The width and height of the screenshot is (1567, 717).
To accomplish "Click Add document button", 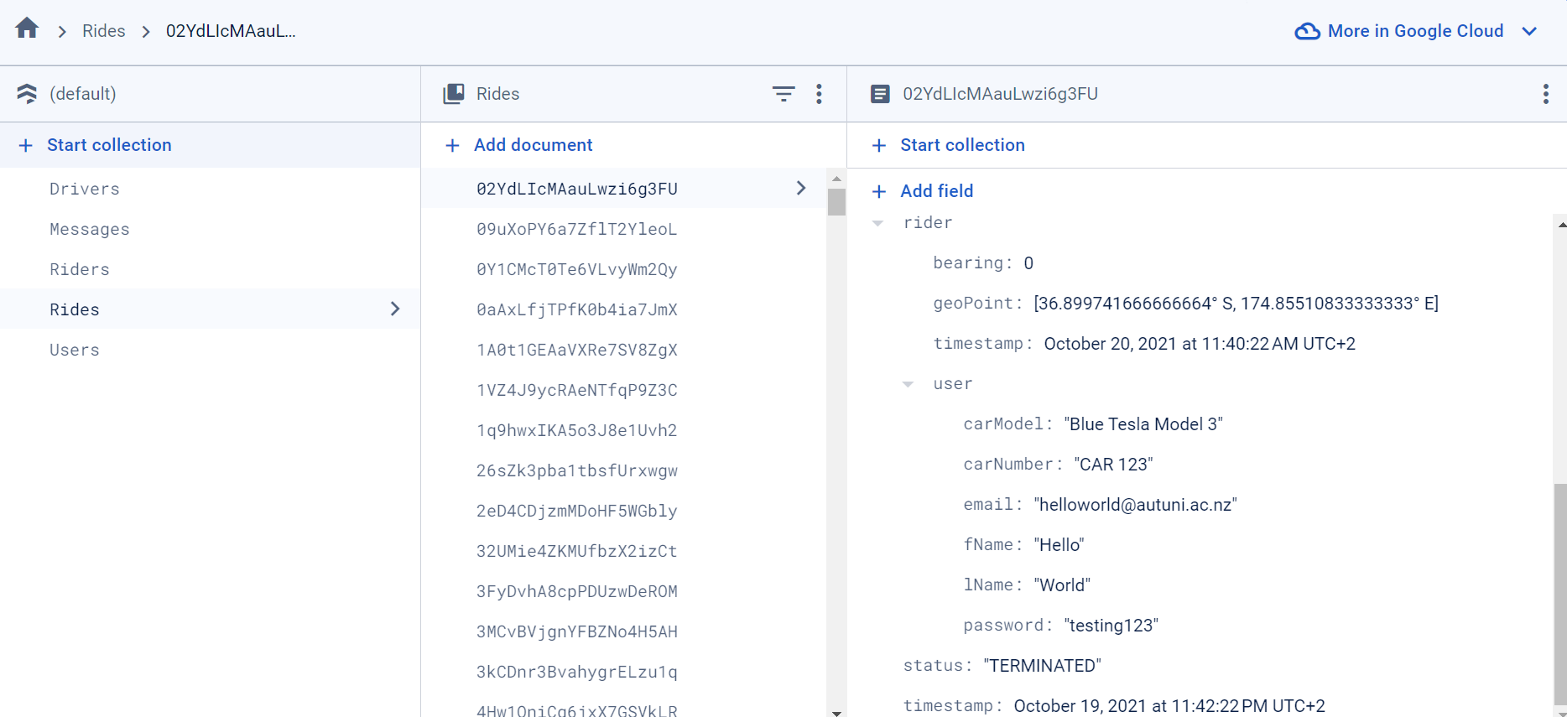I will (x=533, y=145).
